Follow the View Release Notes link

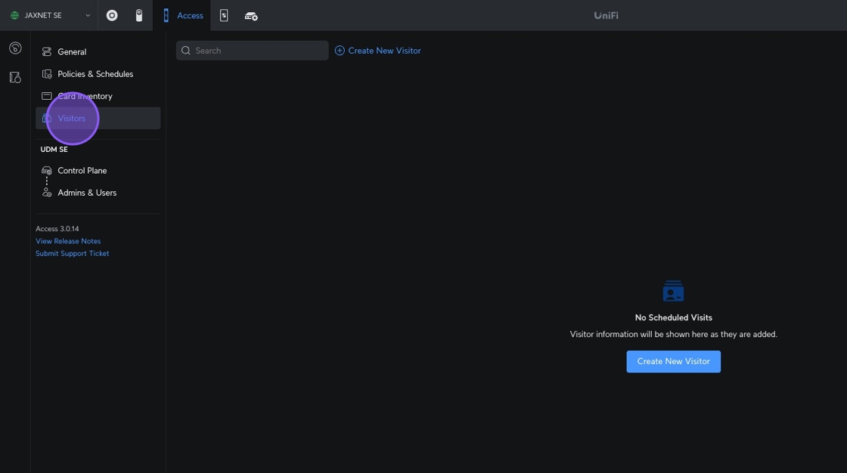coord(68,241)
